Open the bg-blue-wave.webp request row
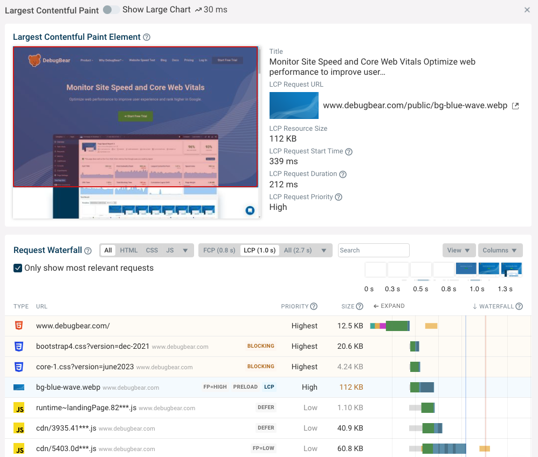Viewport: 538px width, 457px height. click(x=68, y=387)
